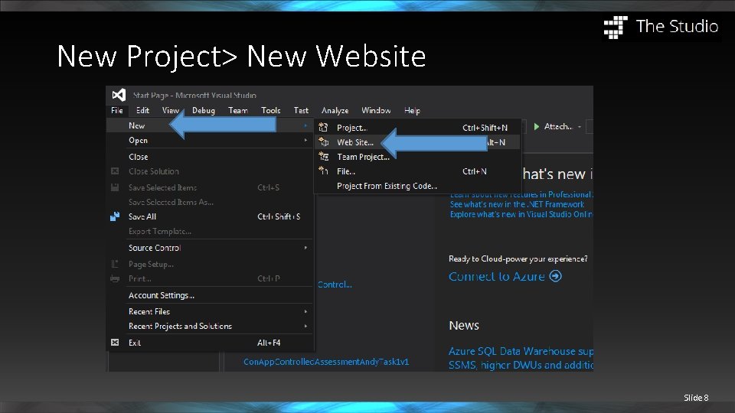The width and height of the screenshot is (735, 413).
Task: Select Exit in the File menu
Action: [x=210, y=343]
